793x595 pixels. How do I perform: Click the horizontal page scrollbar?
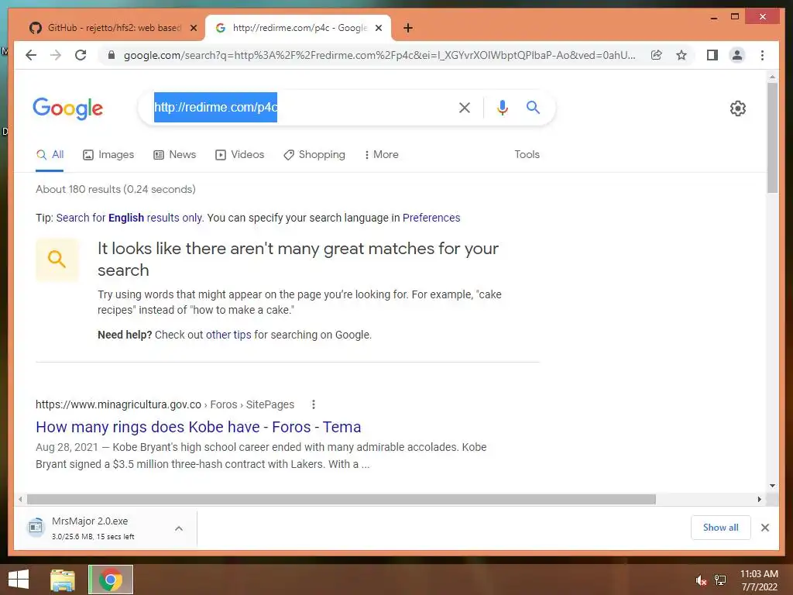pos(342,500)
